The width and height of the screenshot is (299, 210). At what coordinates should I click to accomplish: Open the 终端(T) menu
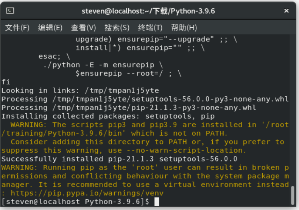[150, 28]
